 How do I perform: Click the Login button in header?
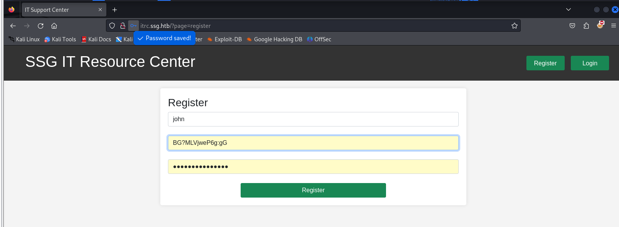click(x=590, y=63)
